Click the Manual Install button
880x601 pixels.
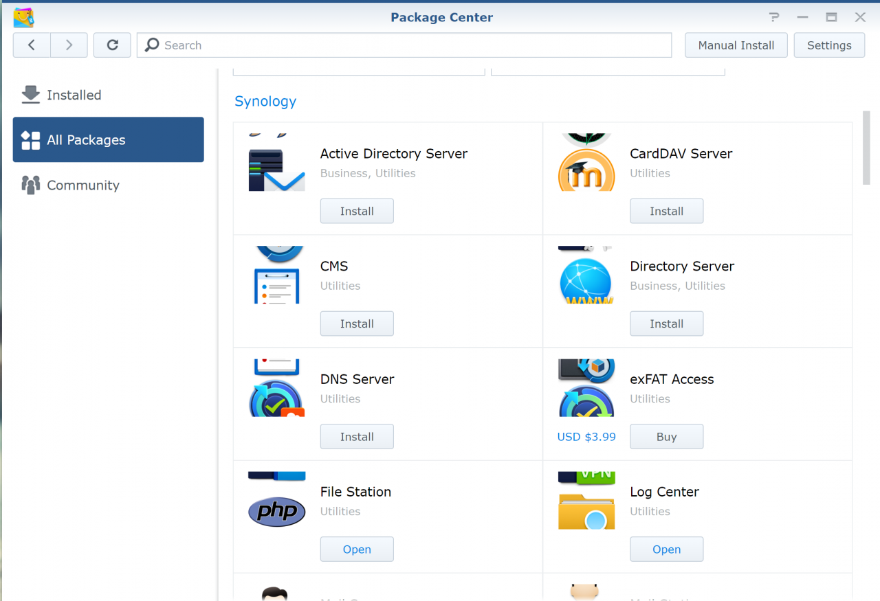736,45
